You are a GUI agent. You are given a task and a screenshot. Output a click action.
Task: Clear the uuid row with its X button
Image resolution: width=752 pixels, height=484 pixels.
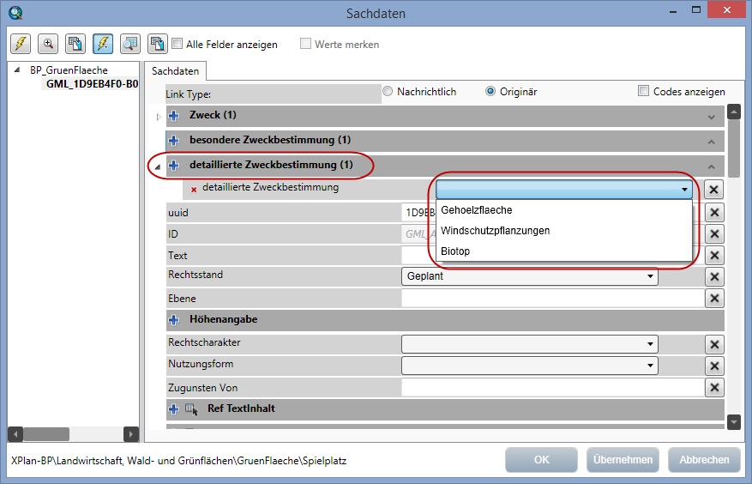point(714,212)
